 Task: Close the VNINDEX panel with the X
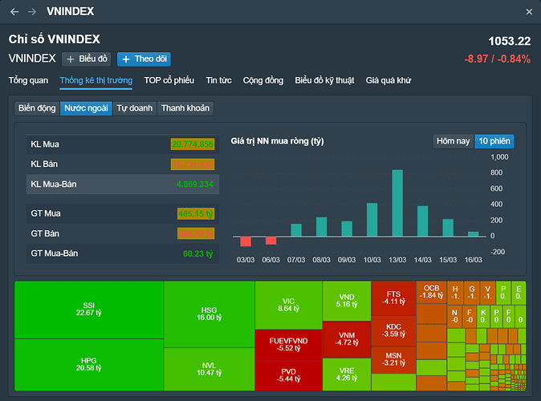click(529, 12)
